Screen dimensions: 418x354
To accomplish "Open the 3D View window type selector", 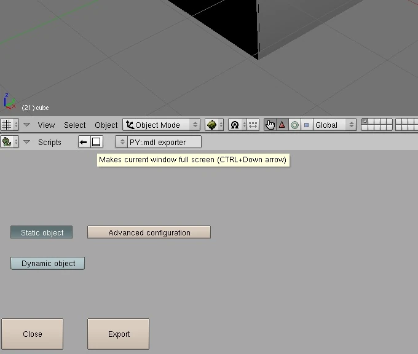I will click(9, 125).
